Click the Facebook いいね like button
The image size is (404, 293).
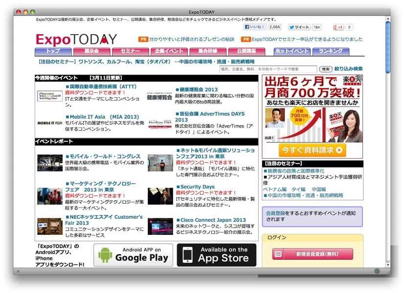[254, 27]
